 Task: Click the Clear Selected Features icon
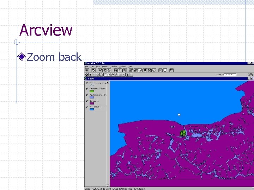point(165,70)
